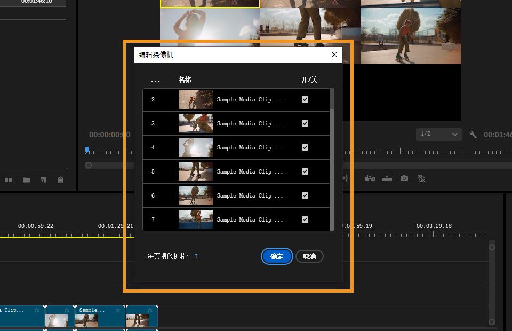Click the new folder icon in the bin panel
The image size is (512, 331).
tap(26, 180)
